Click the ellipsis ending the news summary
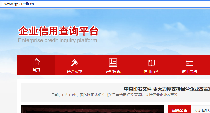 coord(181,95)
